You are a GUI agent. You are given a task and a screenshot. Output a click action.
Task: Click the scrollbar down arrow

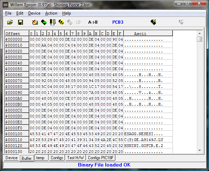(x=200, y=150)
